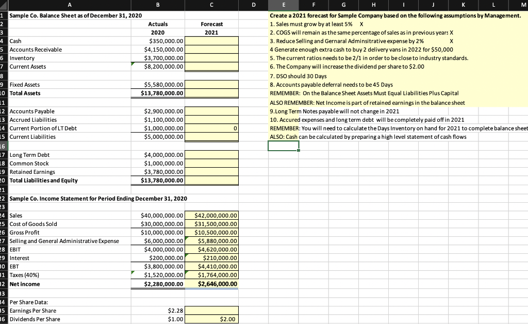
Task: Click the $5,880,000.00 SG&A forecast cell
Action: point(211,241)
